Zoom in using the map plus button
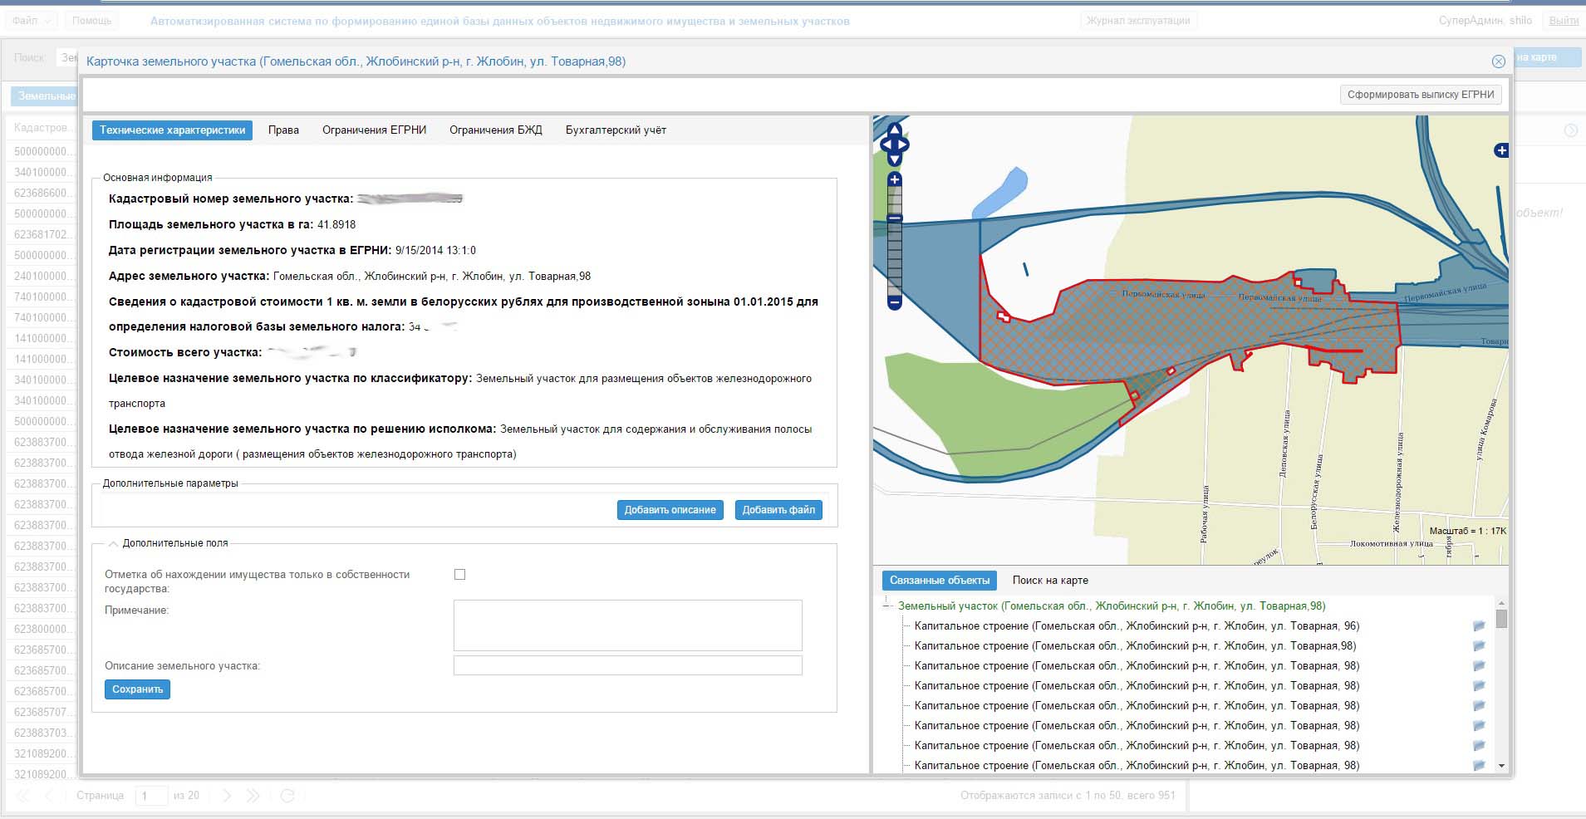This screenshot has height=819, width=1586. click(x=895, y=179)
